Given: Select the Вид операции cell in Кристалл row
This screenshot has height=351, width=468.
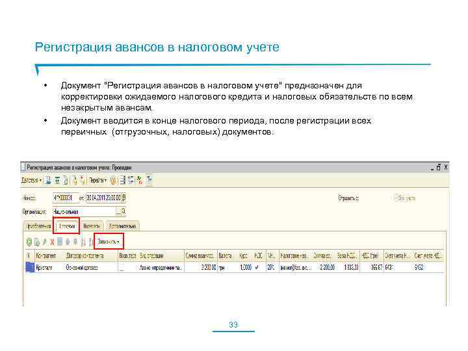Looking at the screenshot, I should 161,267.
